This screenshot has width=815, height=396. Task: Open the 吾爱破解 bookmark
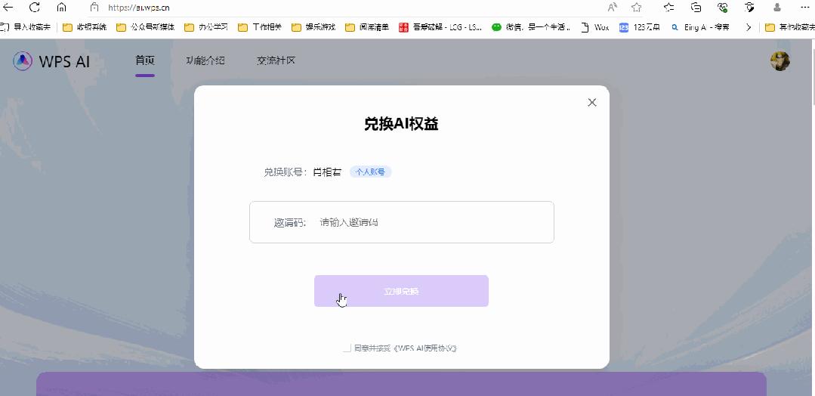440,27
